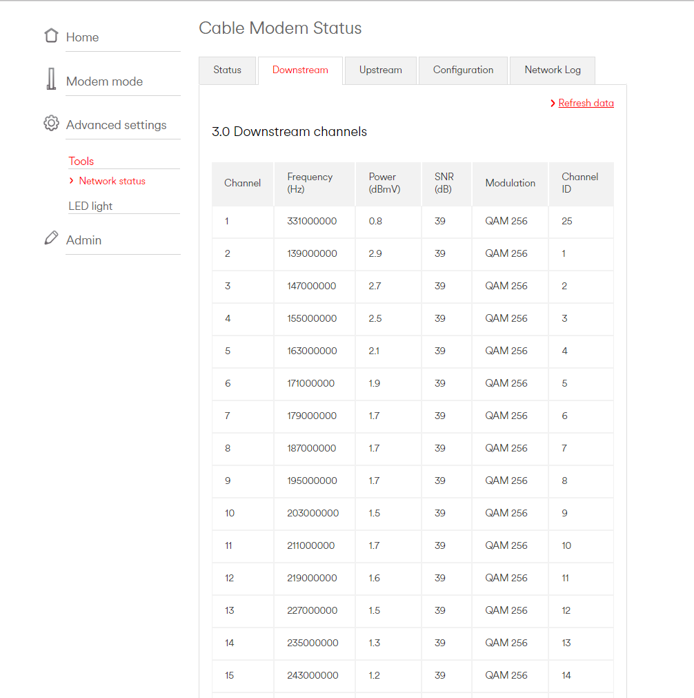
Task: Select the active Downstream tab
Action: (x=300, y=70)
